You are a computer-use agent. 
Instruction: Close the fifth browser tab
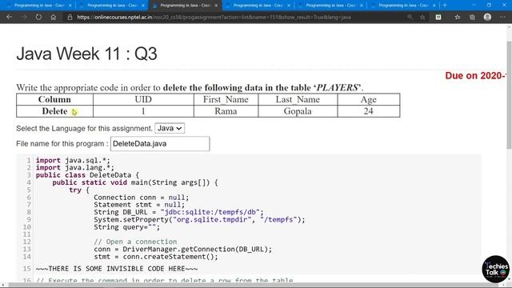pos(362,6)
